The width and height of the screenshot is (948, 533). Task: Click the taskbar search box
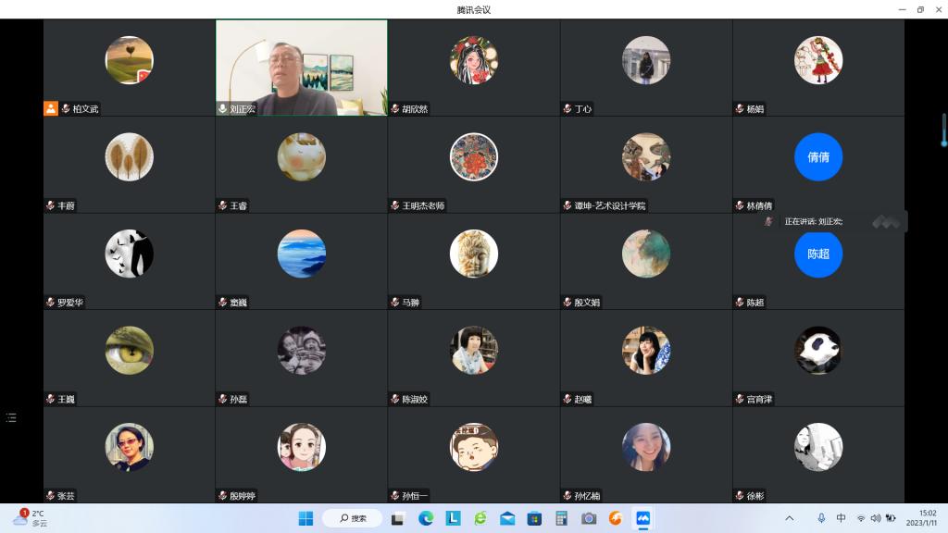352,518
